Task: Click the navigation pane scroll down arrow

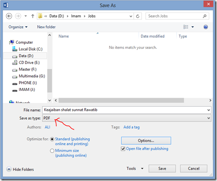Action: point(50,100)
